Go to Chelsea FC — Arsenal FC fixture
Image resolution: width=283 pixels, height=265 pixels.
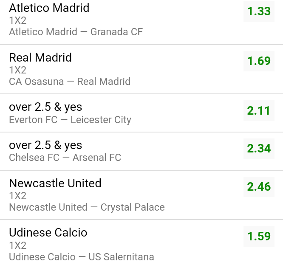point(65,158)
